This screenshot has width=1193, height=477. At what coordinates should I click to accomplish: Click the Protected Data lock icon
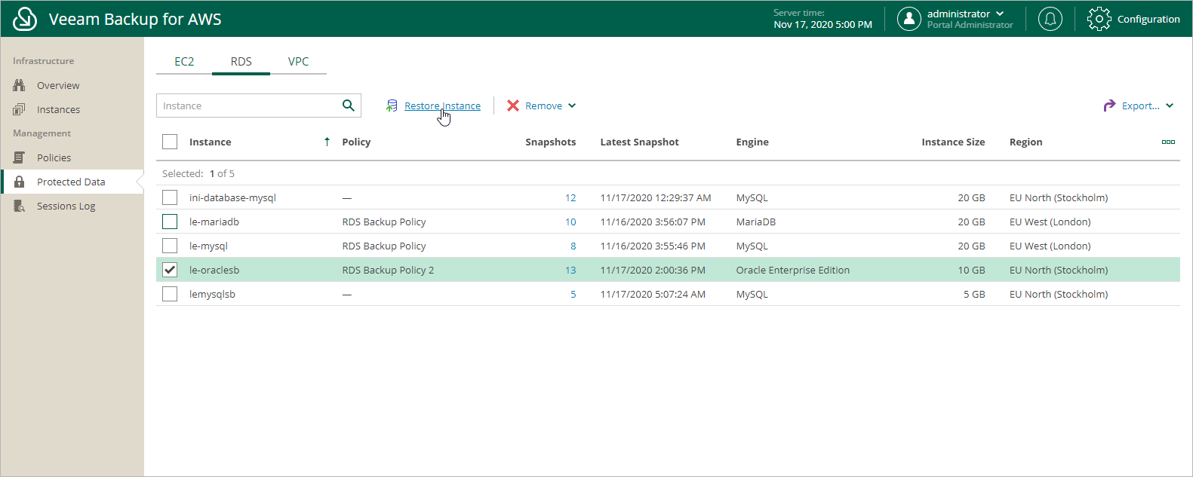pos(20,182)
